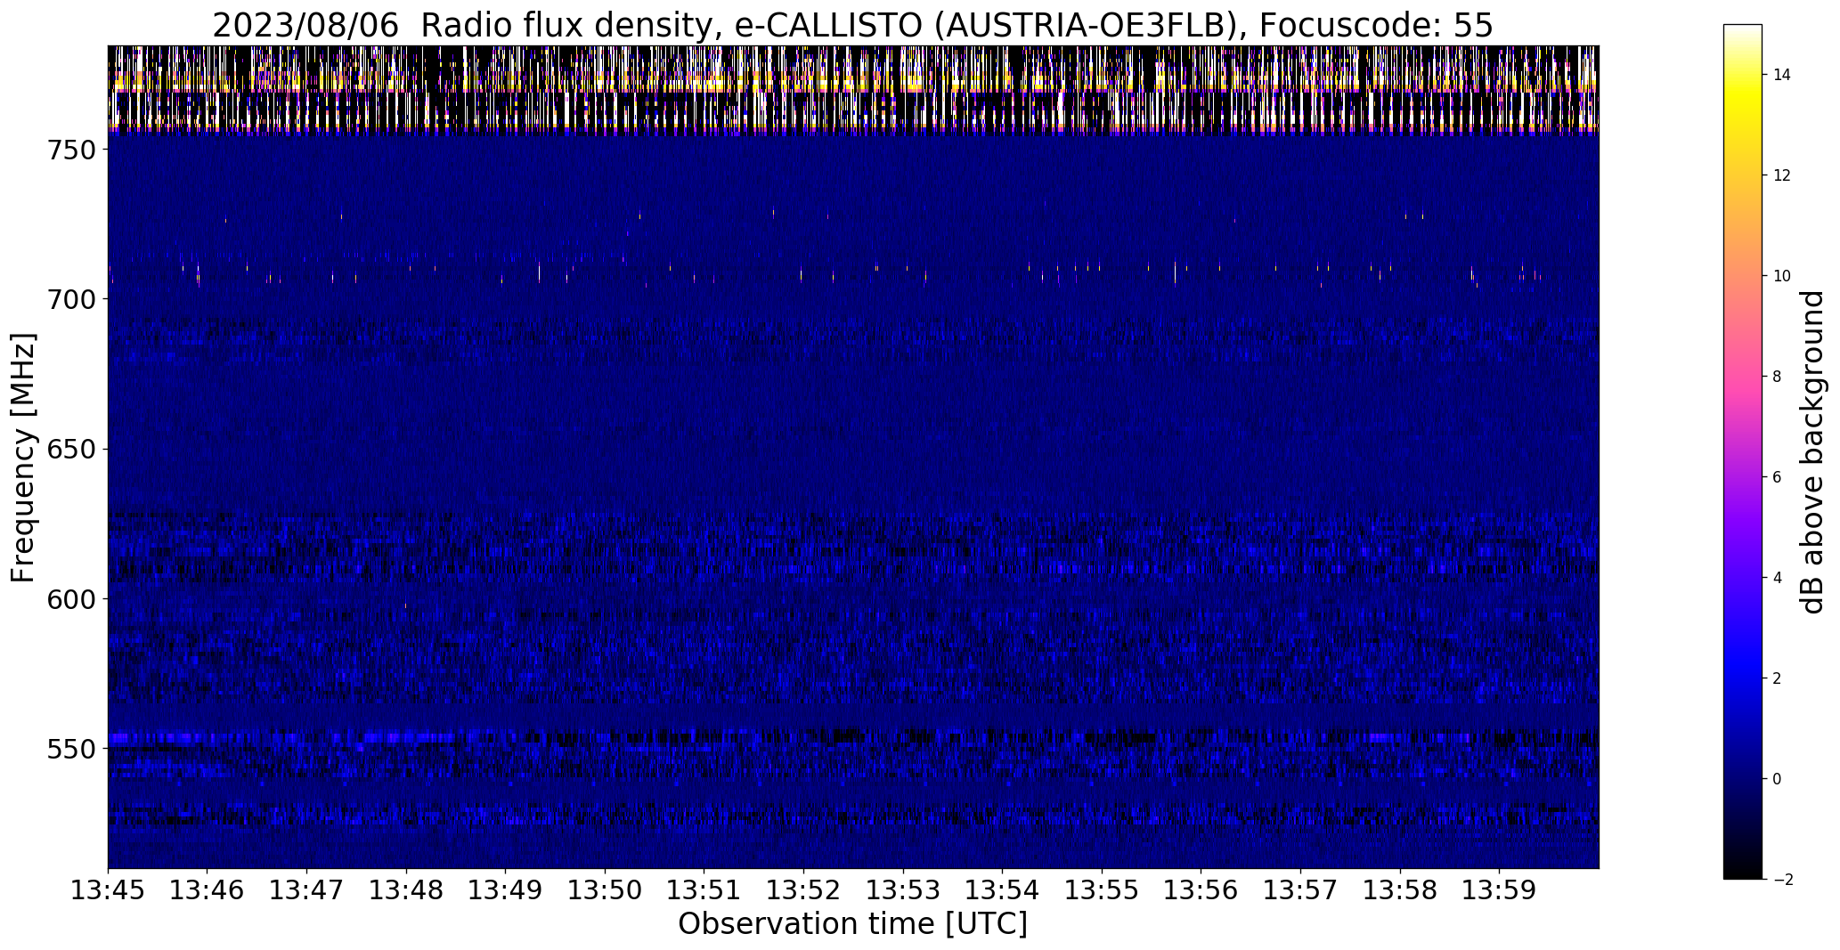Click the 13:47 time tick label
The image size is (1840, 950).
(307, 890)
